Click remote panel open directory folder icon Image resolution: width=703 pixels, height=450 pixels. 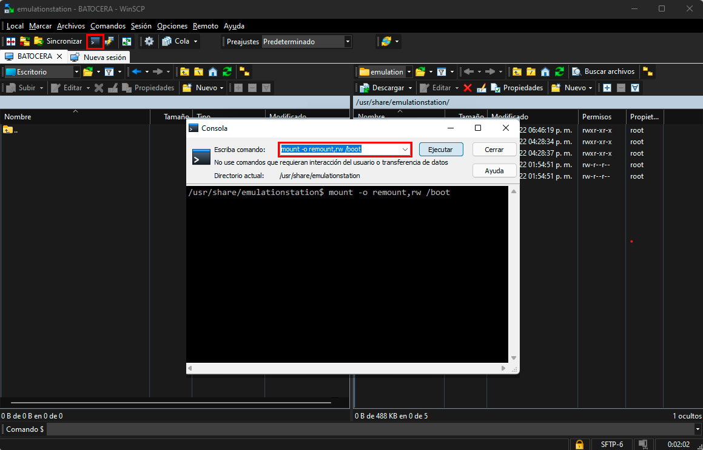[x=420, y=71]
